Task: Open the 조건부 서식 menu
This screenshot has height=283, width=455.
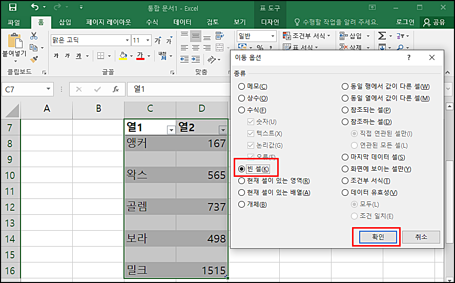Action: tap(306, 36)
